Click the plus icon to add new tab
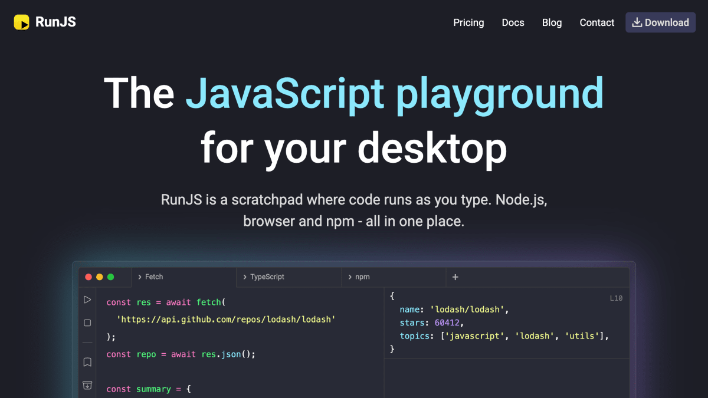Image resolution: width=708 pixels, height=398 pixels. 455,277
